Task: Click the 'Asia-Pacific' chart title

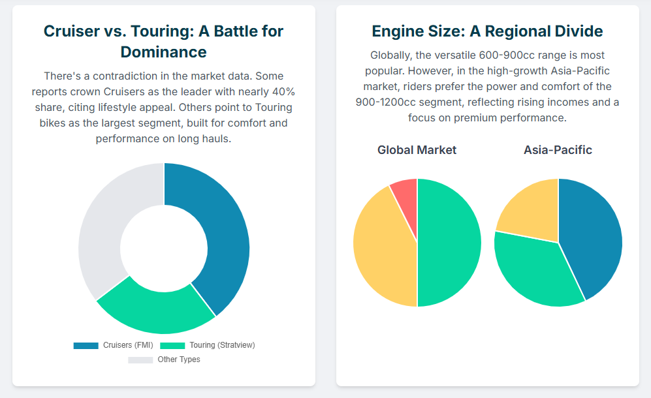Action: 558,150
